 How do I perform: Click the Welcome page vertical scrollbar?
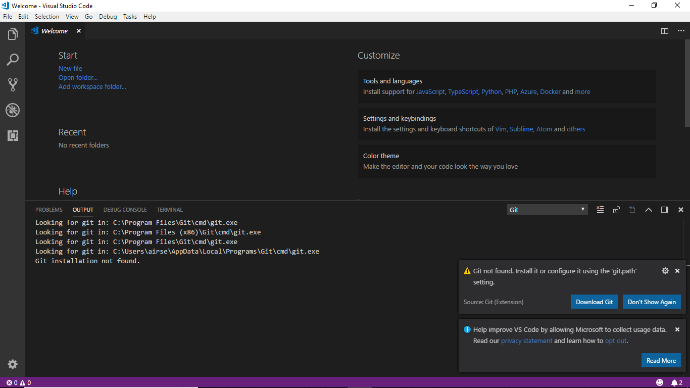tap(687, 83)
